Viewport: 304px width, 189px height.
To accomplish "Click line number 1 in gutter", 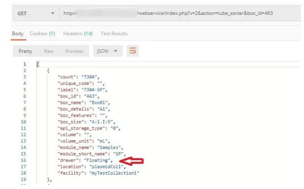I will [25, 64].
